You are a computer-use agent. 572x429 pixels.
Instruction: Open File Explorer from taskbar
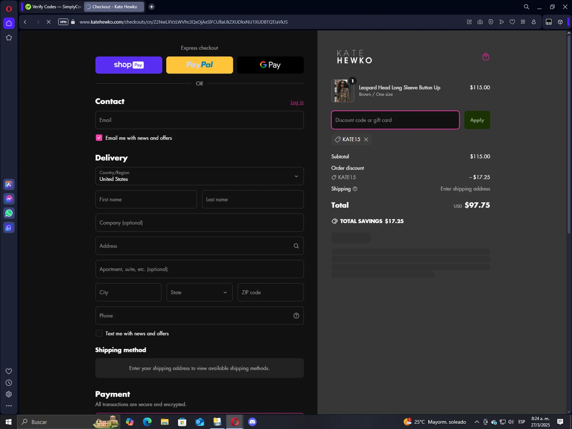click(x=165, y=422)
